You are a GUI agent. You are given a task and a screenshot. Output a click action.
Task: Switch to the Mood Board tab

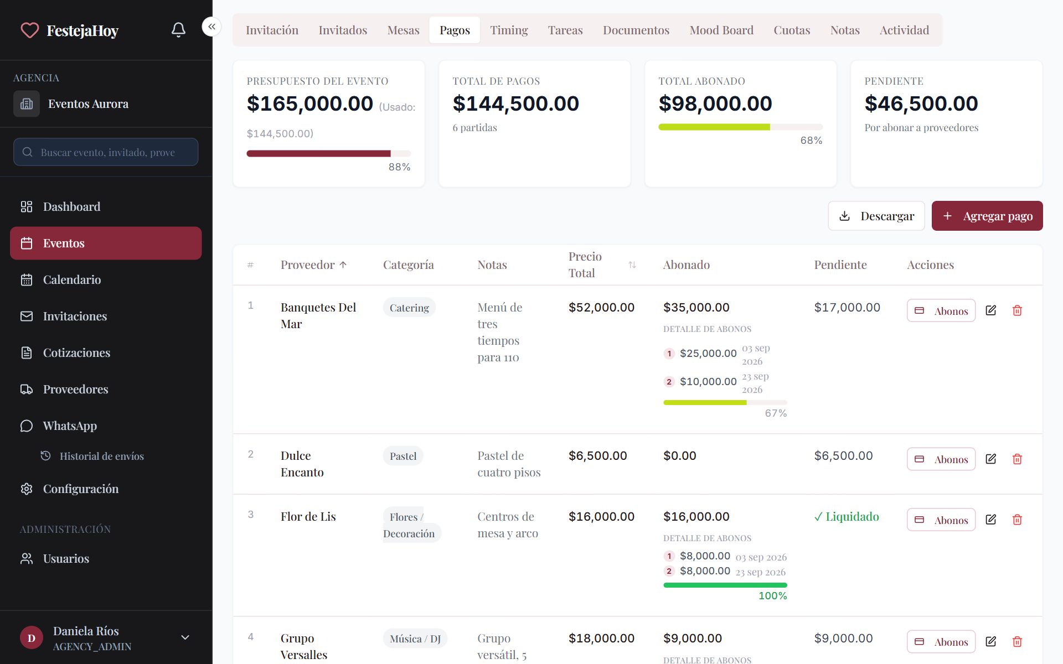pos(721,30)
